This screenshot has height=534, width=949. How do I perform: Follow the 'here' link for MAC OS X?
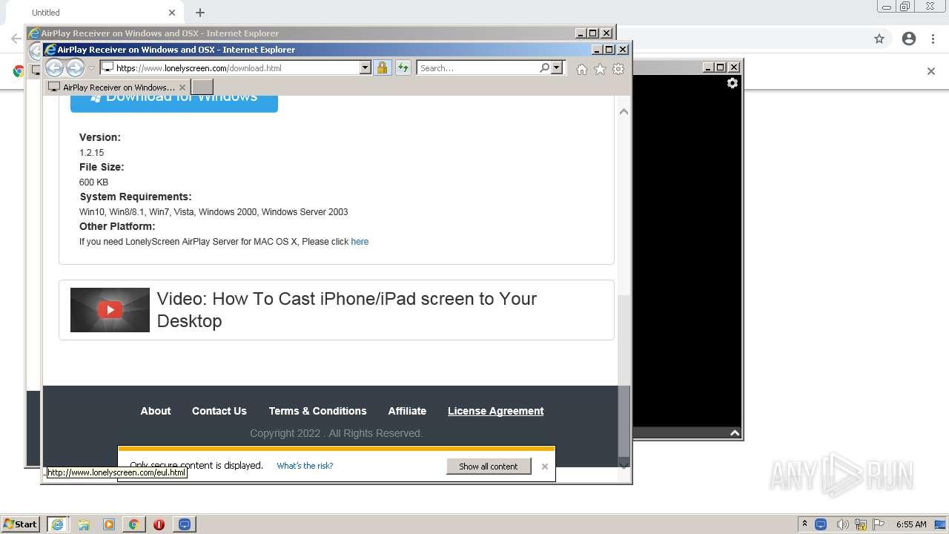[360, 242]
